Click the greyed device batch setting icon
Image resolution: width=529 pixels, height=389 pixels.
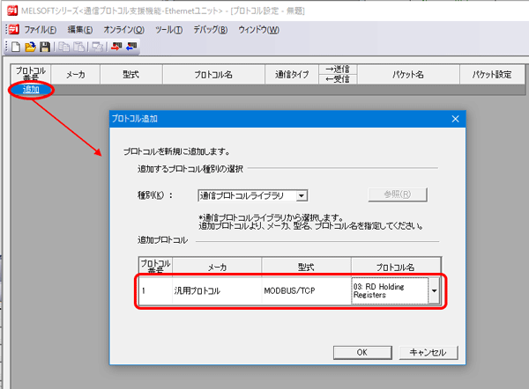click(98, 47)
